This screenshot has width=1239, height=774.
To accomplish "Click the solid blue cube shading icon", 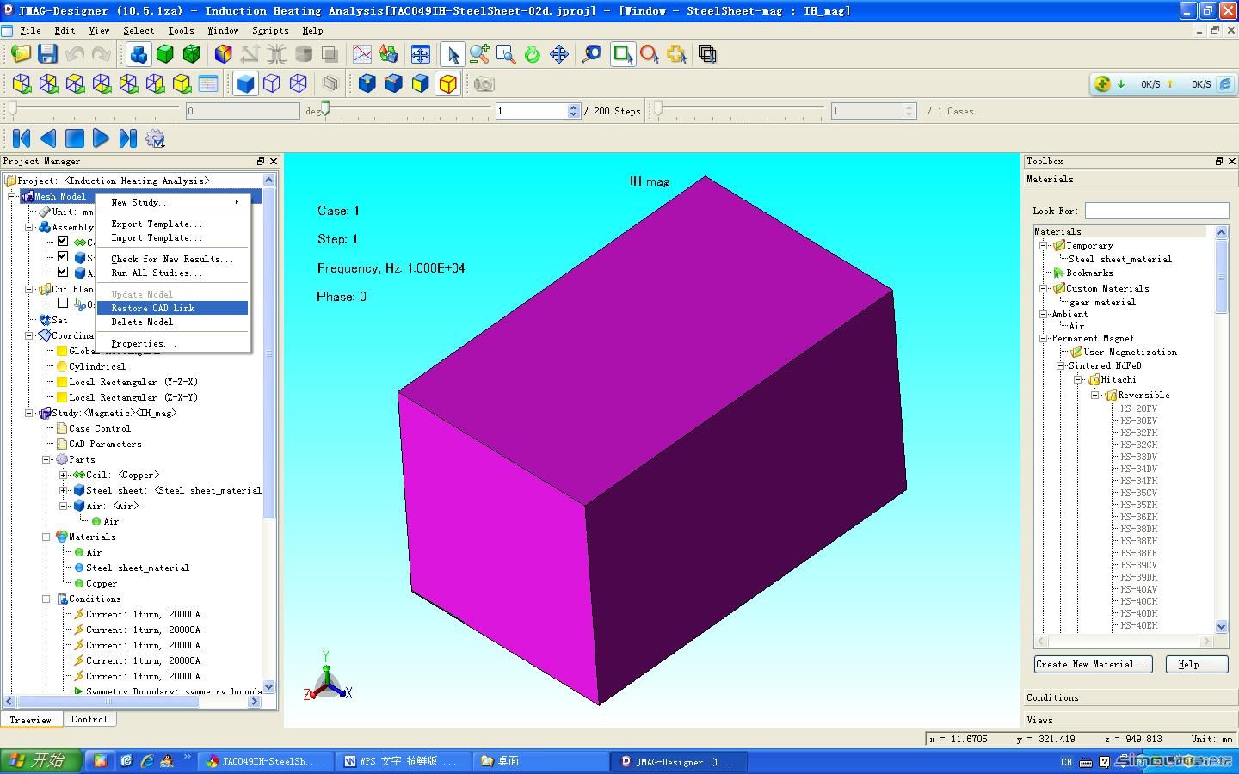I will [245, 83].
